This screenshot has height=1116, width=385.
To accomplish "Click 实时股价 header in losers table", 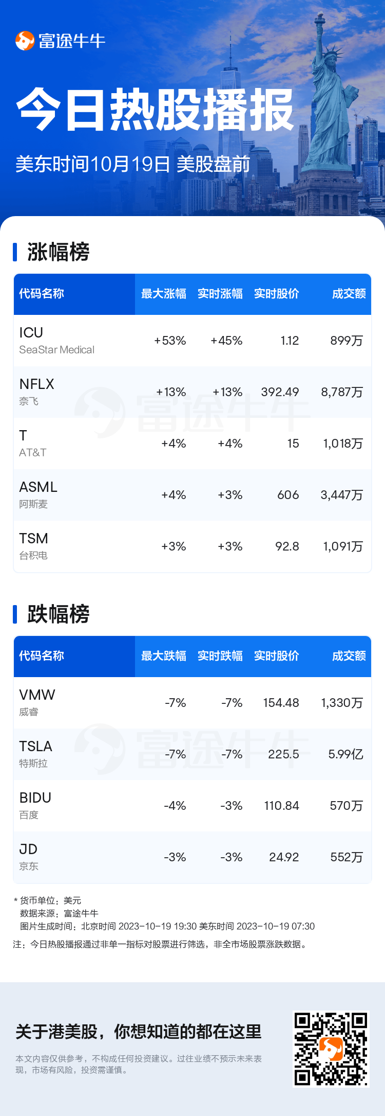I will tap(277, 656).
